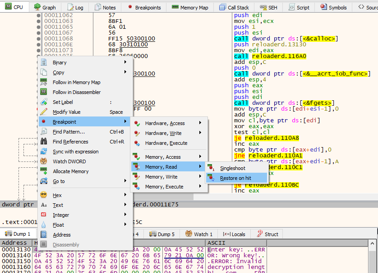
Task: Click the Singleshoot breakpoint icon
Action: [x=211, y=168]
